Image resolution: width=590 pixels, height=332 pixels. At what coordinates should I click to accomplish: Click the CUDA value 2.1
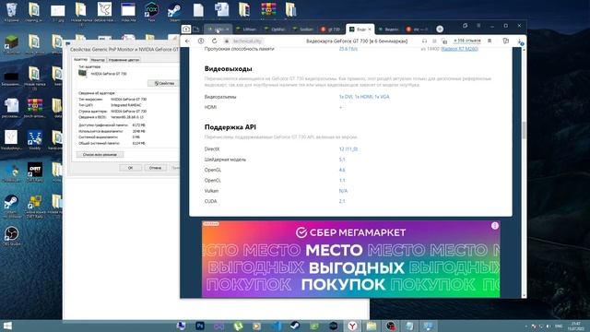342,201
